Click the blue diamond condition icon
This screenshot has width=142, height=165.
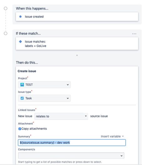point(21,42)
